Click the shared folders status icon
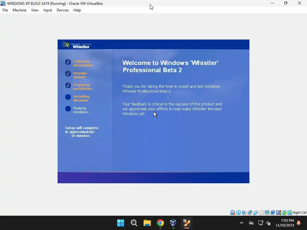 (261, 213)
